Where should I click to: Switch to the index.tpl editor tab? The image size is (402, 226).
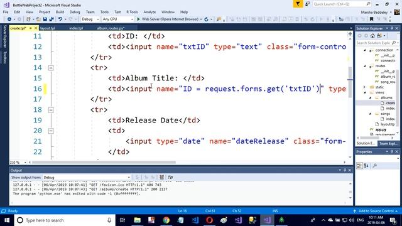pos(76,28)
